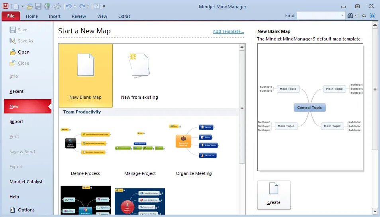
Task: Select the black event plan template thumbnail
Action: (86, 200)
